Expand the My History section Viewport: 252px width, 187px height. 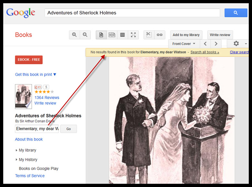pyautogui.click(x=28, y=160)
